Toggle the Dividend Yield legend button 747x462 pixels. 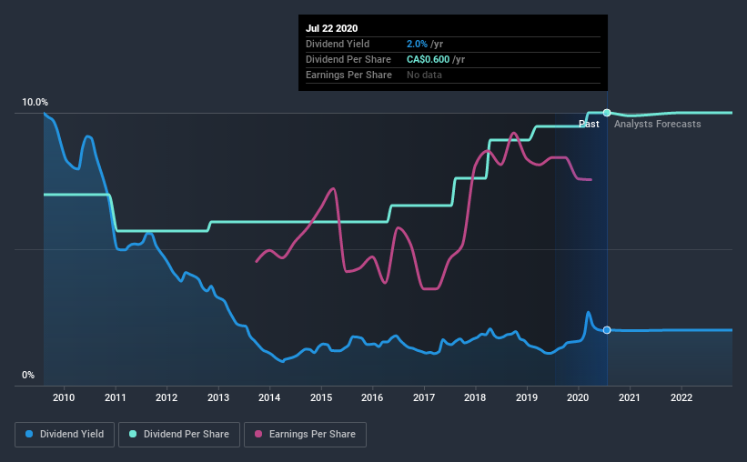[65, 435]
